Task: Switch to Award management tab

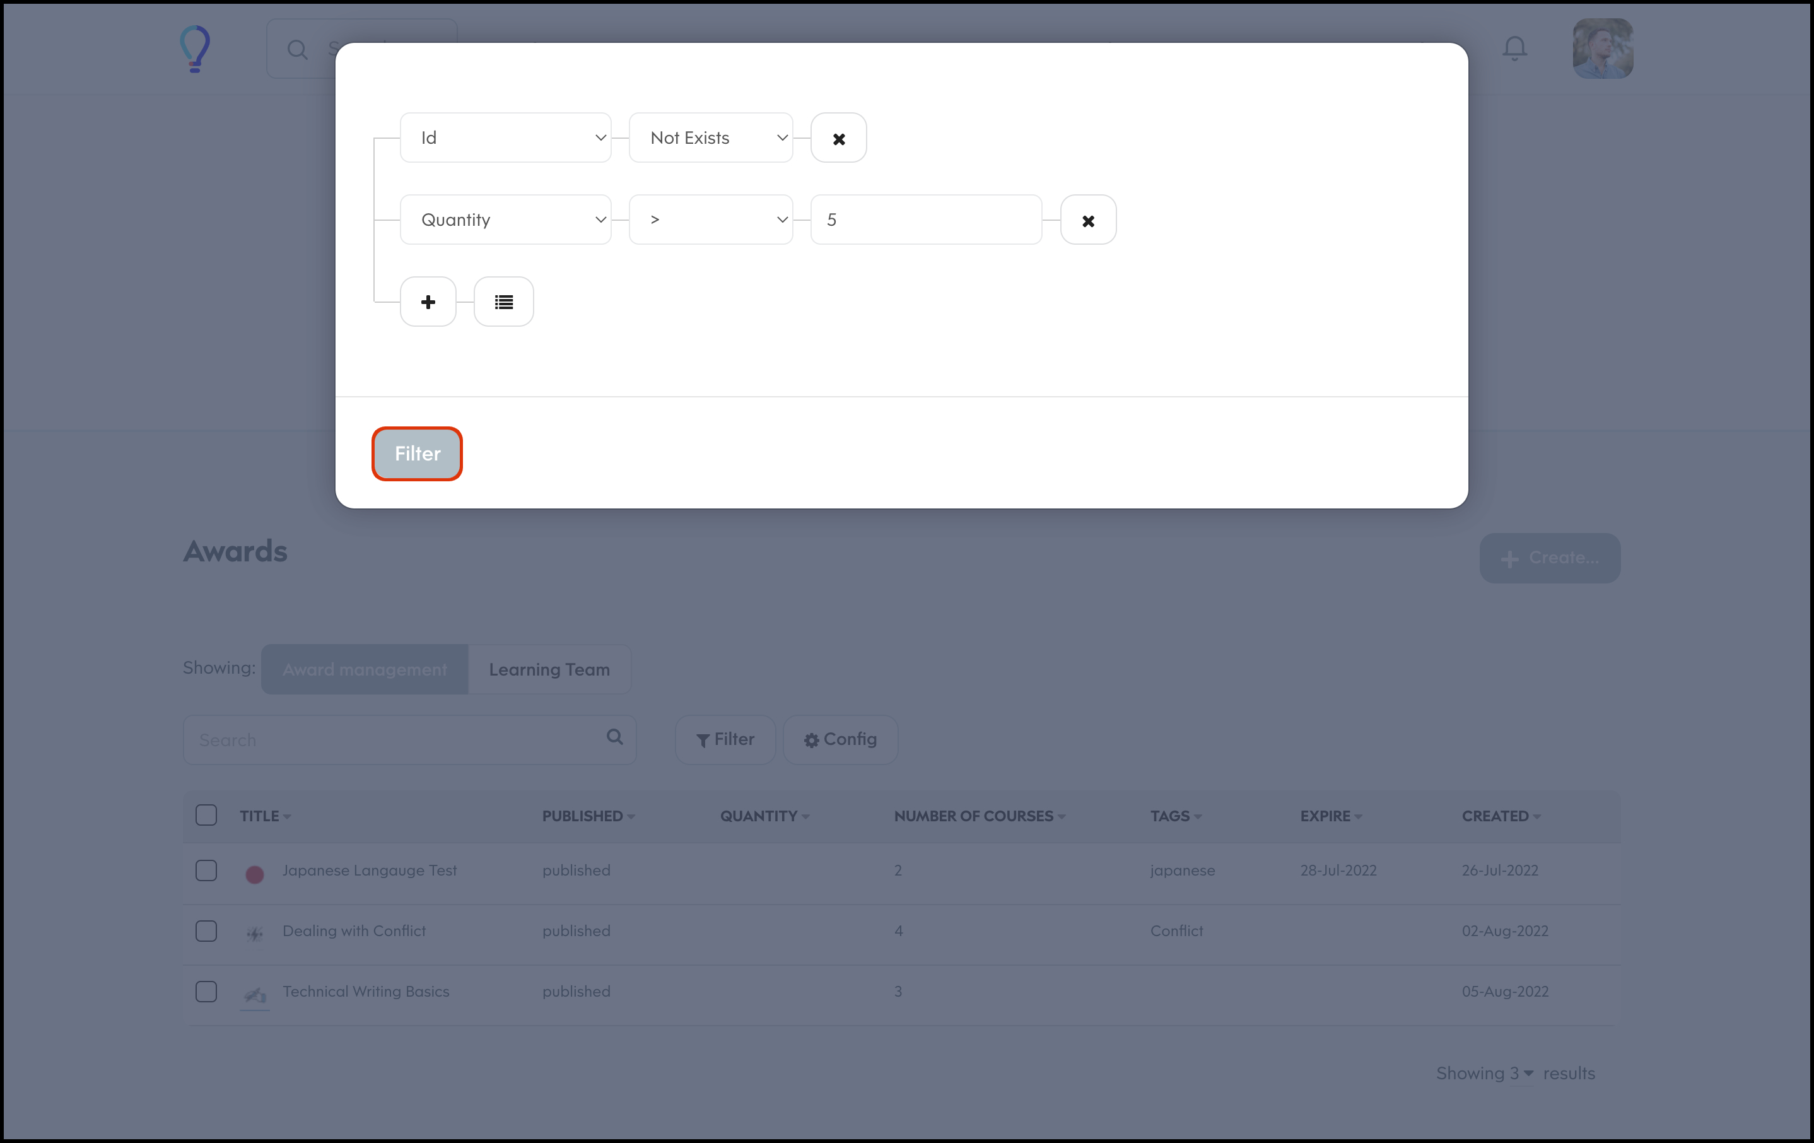Action: tap(365, 669)
